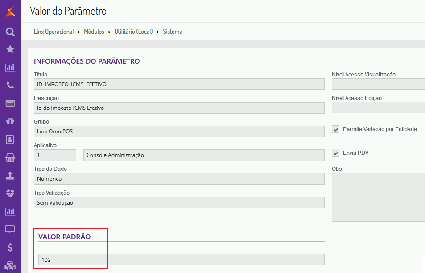425x273 pixels.
Task: Focus the Título field ID_IMPOSTO_ICMS_EFETIVO
Action: 179,84
